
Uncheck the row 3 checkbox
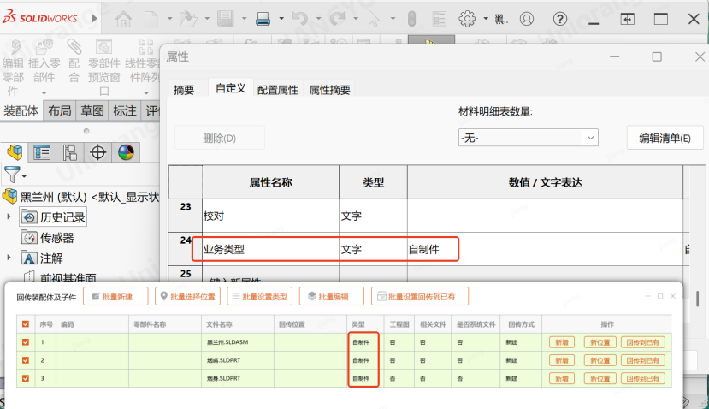[x=26, y=377]
